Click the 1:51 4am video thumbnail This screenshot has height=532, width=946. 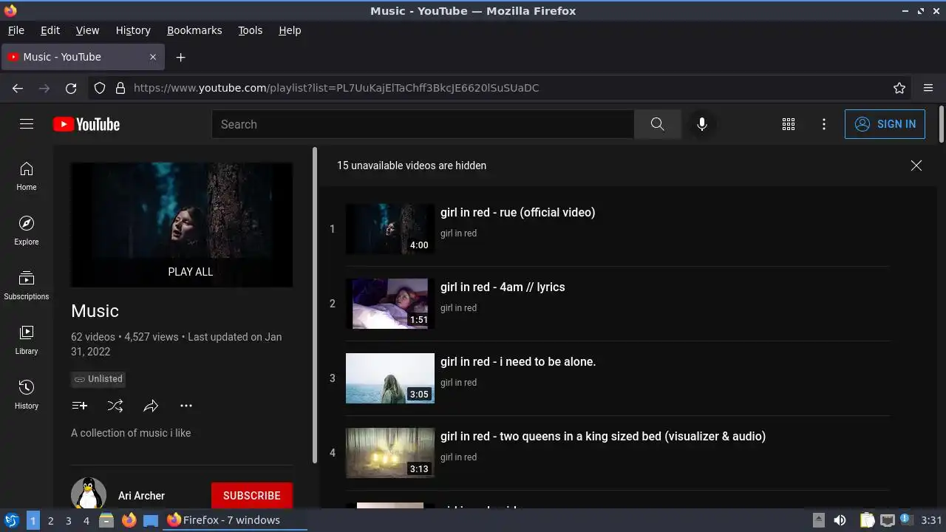pyautogui.click(x=390, y=304)
